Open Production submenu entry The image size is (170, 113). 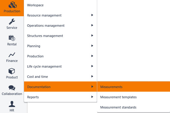60,56
